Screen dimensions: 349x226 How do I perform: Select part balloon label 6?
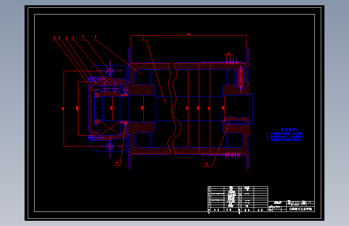[x=60, y=38]
